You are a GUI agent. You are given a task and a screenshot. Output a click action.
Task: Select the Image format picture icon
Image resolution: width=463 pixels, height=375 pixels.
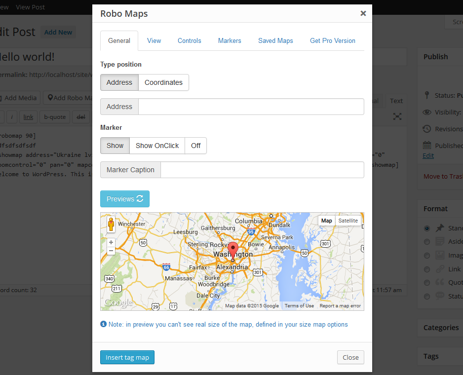tap(440, 255)
